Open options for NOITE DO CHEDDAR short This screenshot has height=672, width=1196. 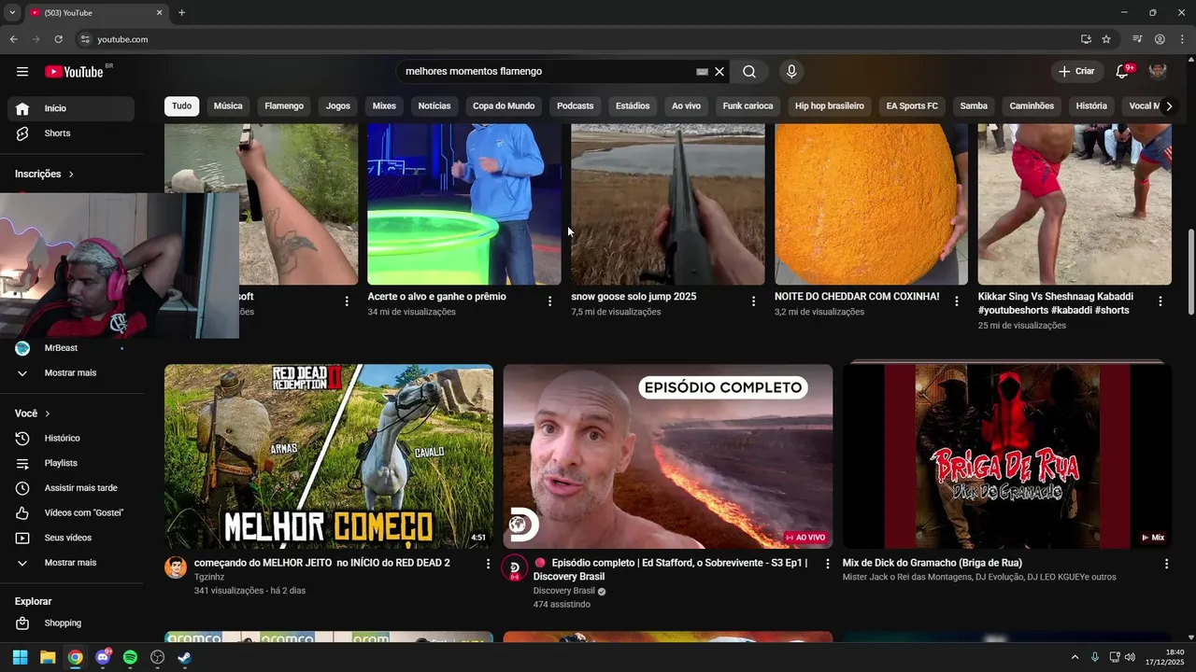pyautogui.click(x=956, y=301)
